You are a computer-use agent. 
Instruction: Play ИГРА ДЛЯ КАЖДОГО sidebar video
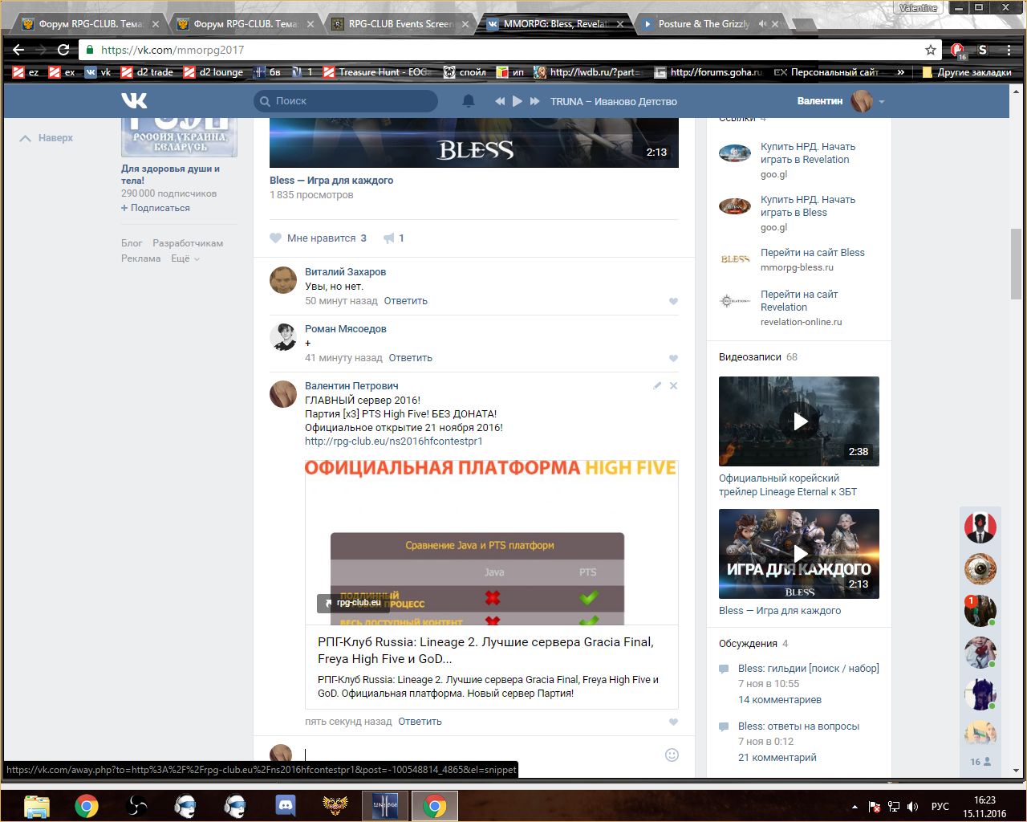[x=799, y=554]
